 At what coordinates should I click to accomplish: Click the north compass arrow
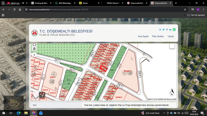click(x=172, y=92)
